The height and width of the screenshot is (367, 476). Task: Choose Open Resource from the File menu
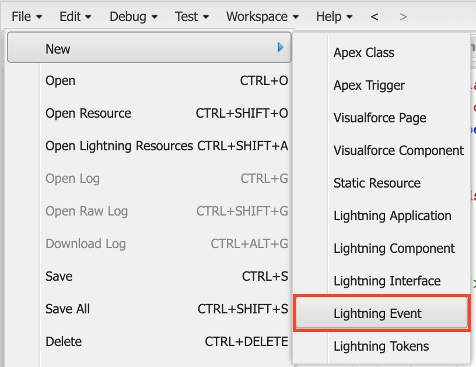tap(87, 113)
